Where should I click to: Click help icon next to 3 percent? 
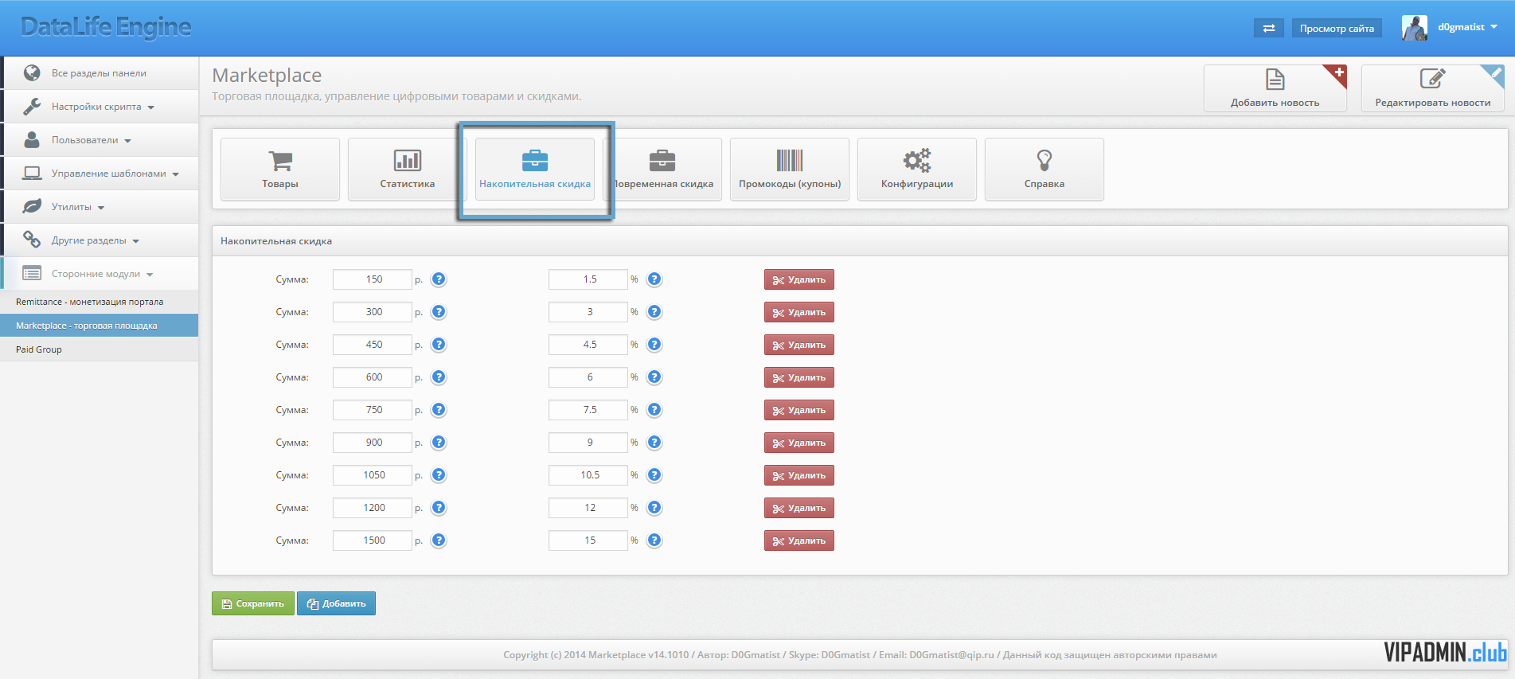[x=654, y=312]
